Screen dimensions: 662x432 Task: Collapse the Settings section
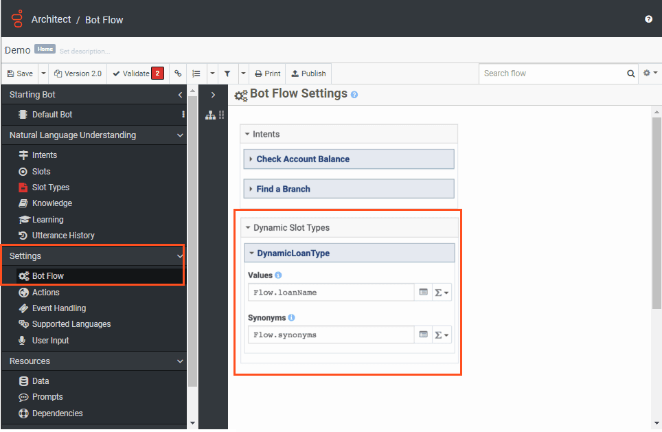(179, 255)
